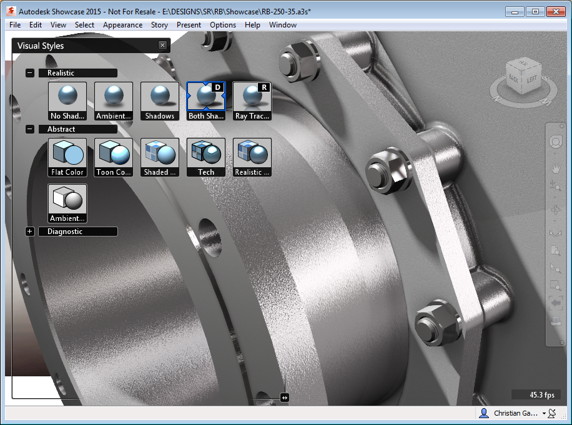The width and height of the screenshot is (572, 425).
Task: Apply the Shaded abstract style
Action: coord(160,157)
